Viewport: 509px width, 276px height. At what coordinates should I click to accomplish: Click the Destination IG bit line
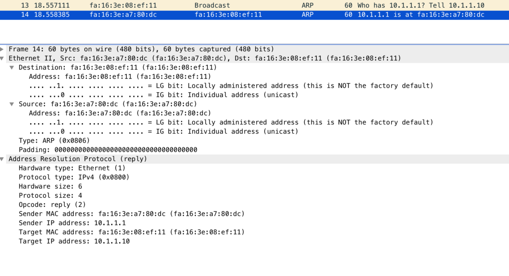pos(163,95)
